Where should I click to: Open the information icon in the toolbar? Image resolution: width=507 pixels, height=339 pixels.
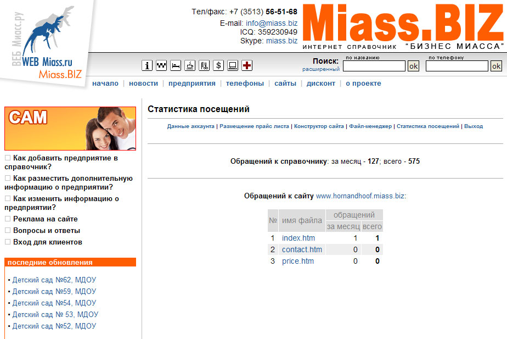[147, 65]
